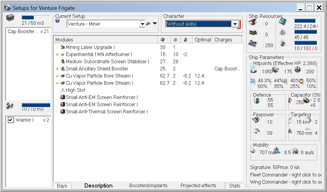This screenshot has height=192, width=327.
Task: Open the Character dropdown arrow
Action: point(235,24)
